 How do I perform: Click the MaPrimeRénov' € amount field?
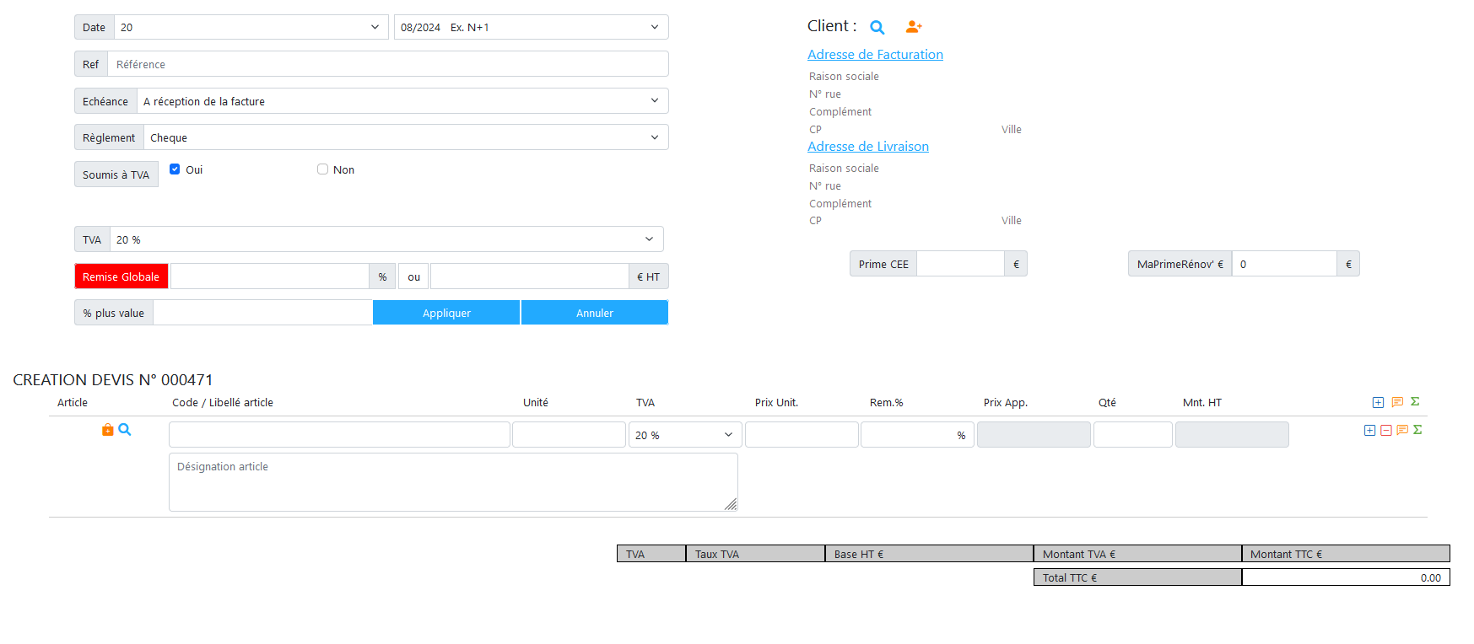1284,264
